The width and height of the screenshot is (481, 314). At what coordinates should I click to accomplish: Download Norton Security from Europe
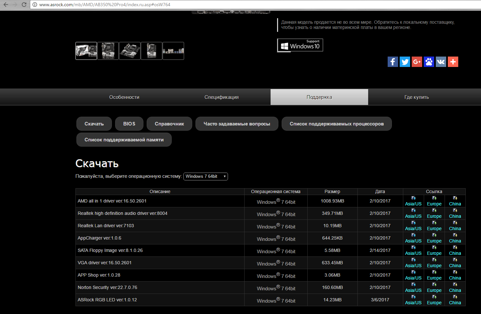pyautogui.click(x=434, y=287)
